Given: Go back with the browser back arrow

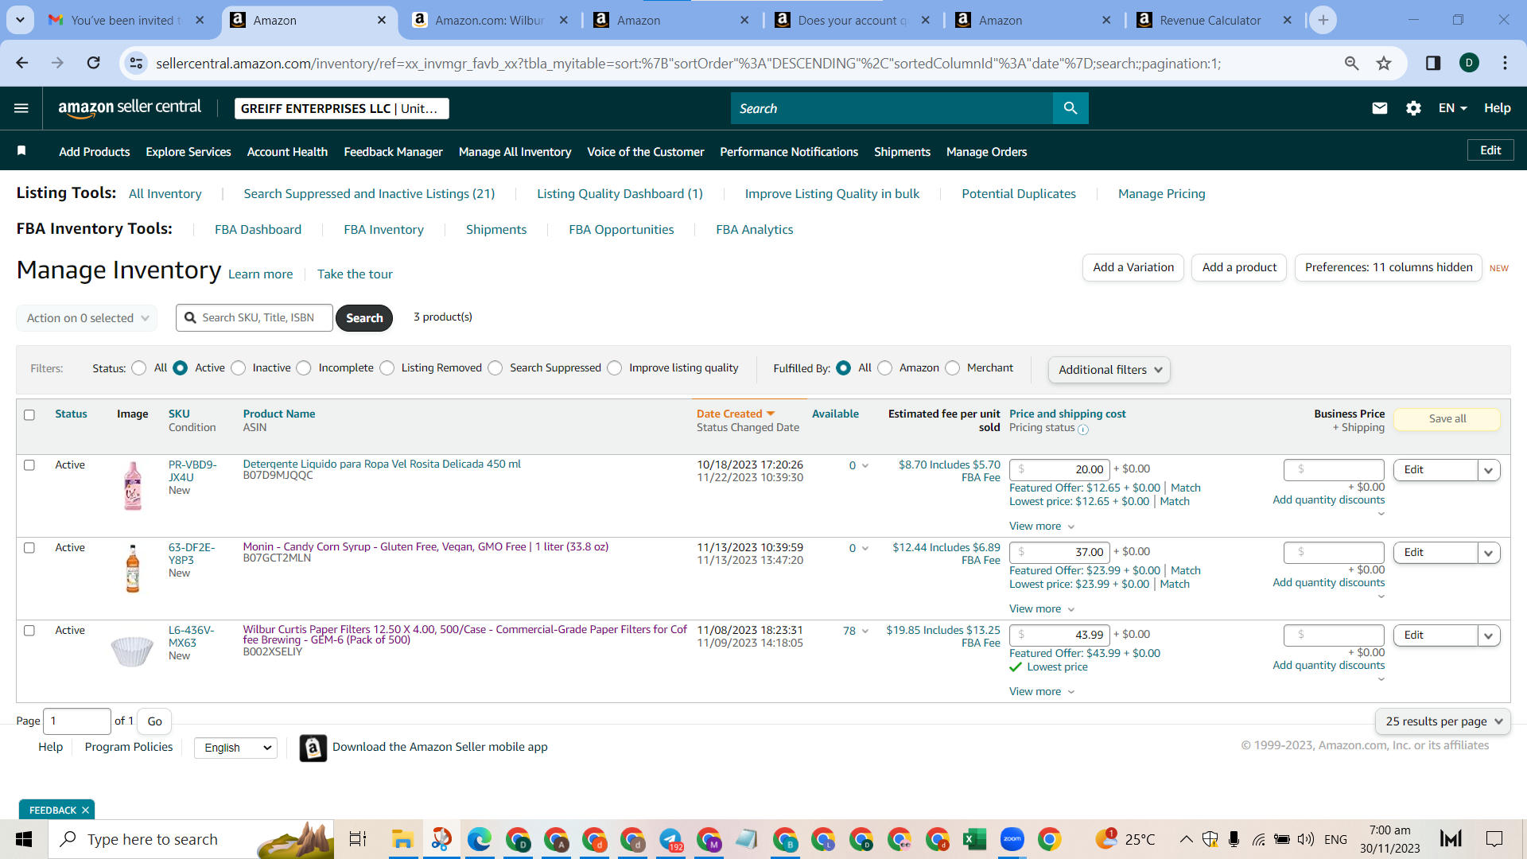Looking at the screenshot, I should tap(22, 63).
